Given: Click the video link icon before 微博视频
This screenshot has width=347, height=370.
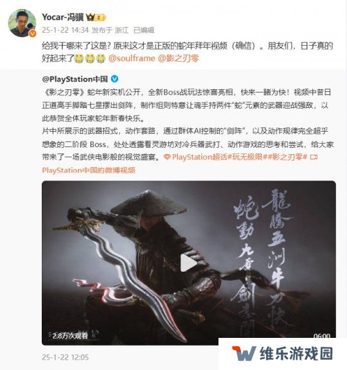Looking at the screenshot, I should click(x=314, y=157).
